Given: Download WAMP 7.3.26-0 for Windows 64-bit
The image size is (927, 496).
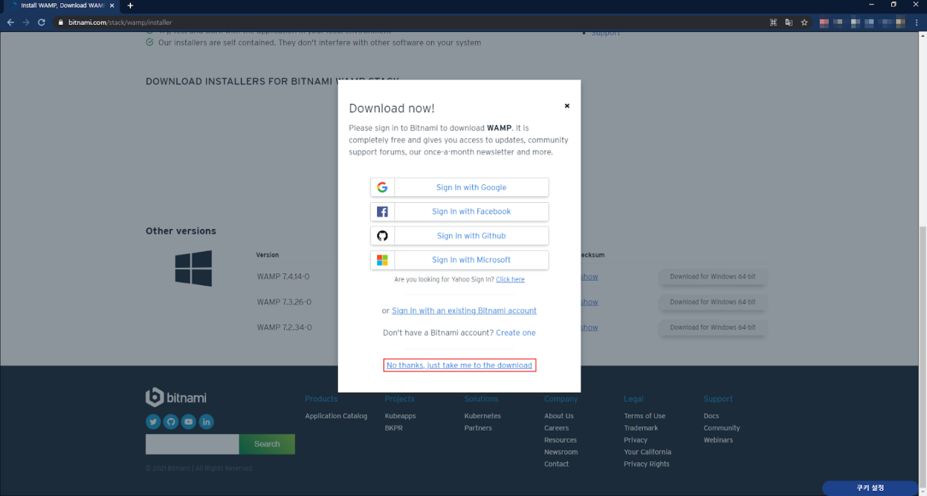Looking at the screenshot, I should [x=712, y=302].
